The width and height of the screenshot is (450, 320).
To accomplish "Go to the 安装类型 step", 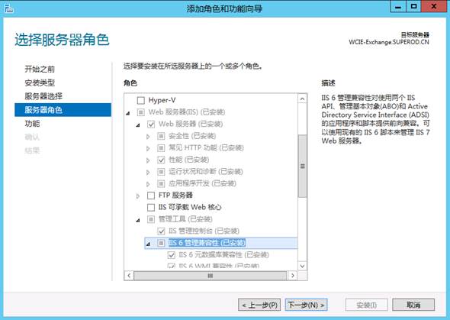I will point(40,82).
